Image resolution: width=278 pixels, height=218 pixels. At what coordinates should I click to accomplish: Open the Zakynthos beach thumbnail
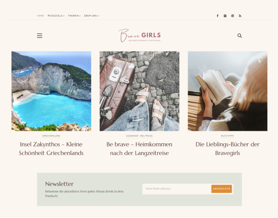[51, 91]
